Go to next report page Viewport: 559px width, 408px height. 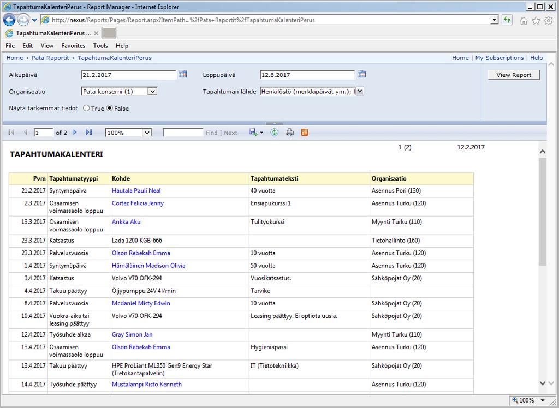pos(75,133)
